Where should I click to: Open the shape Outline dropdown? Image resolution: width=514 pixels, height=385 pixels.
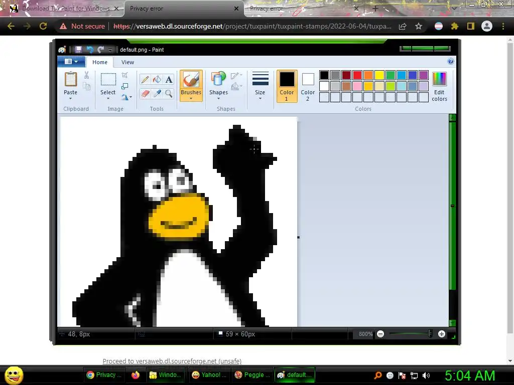click(236, 76)
